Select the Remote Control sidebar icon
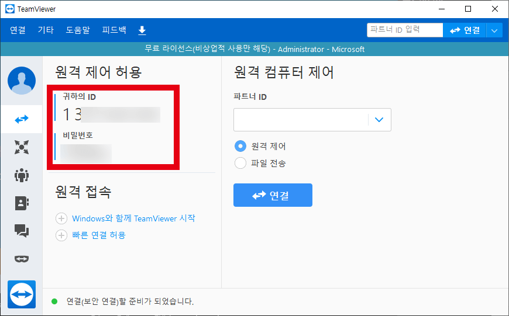This screenshot has width=509, height=316. coord(22,119)
